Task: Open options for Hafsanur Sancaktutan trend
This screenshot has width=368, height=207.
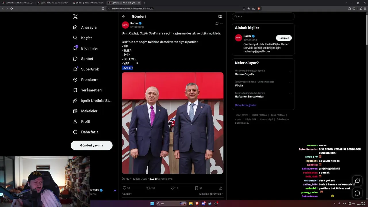Action: 290,94
